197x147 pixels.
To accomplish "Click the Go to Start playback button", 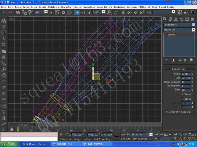I will pyautogui.click(x=156, y=134).
